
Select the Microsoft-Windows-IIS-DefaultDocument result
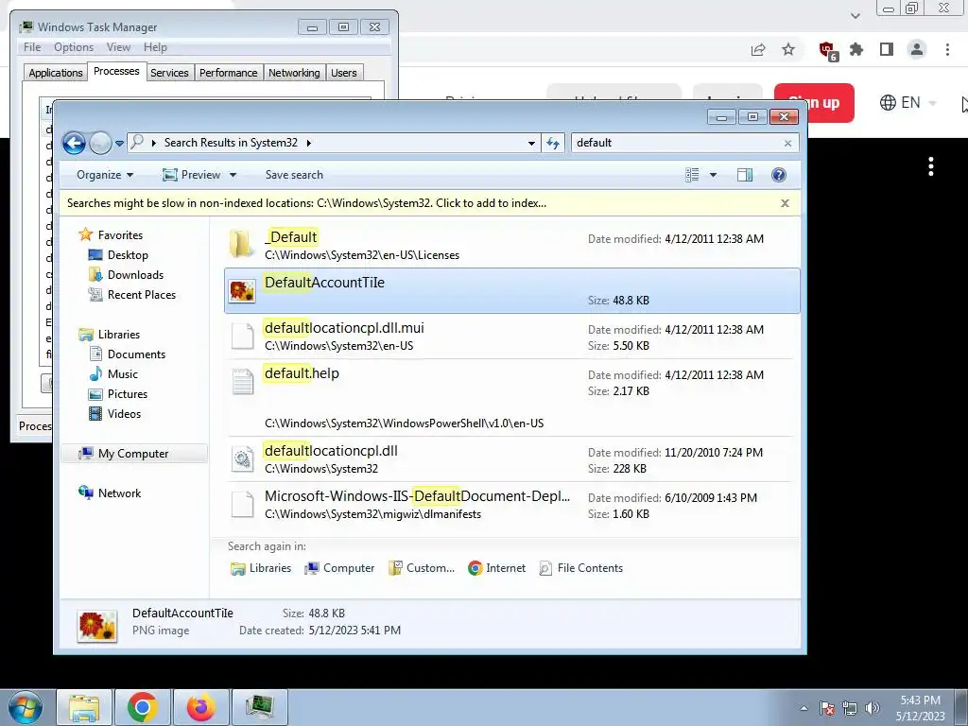pyautogui.click(x=512, y=505)
